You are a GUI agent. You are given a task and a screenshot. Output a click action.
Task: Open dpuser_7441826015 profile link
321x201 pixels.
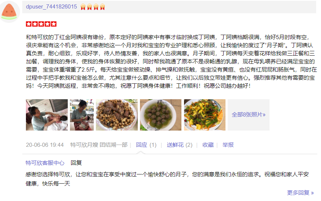click(x=51, y=7)
